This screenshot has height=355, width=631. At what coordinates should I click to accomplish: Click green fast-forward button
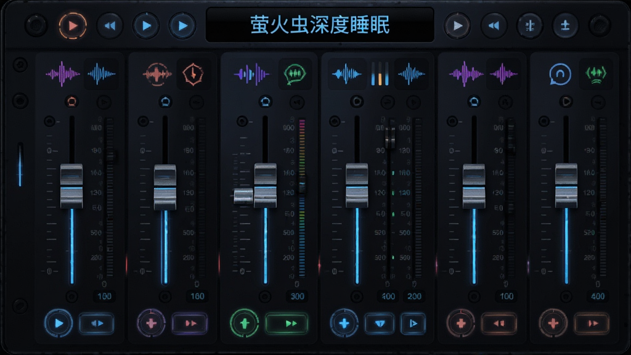[287, 323]
